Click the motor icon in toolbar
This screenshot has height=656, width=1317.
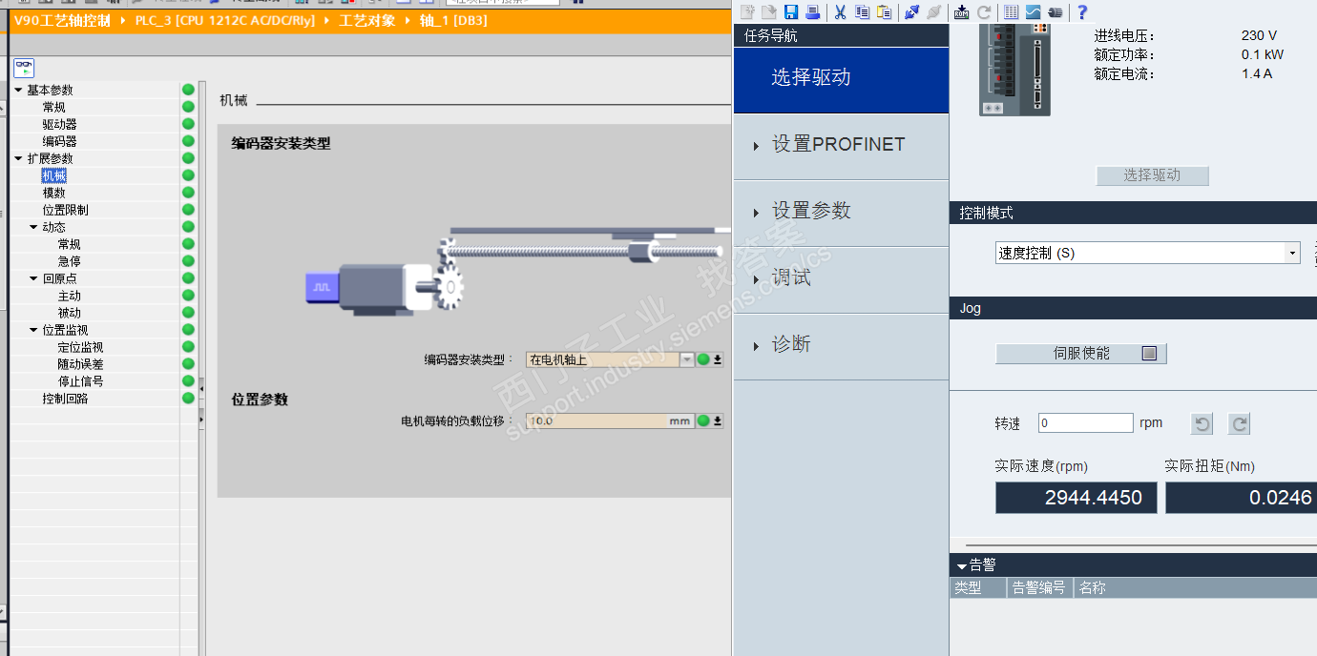[1055, 12]
